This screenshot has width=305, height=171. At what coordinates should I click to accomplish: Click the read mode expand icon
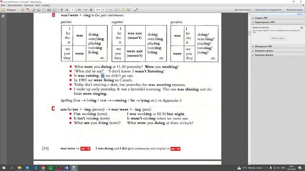[136, 9]
